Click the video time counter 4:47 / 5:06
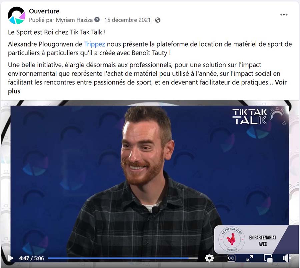The image size is (300, 268). [x=31, y=258]
